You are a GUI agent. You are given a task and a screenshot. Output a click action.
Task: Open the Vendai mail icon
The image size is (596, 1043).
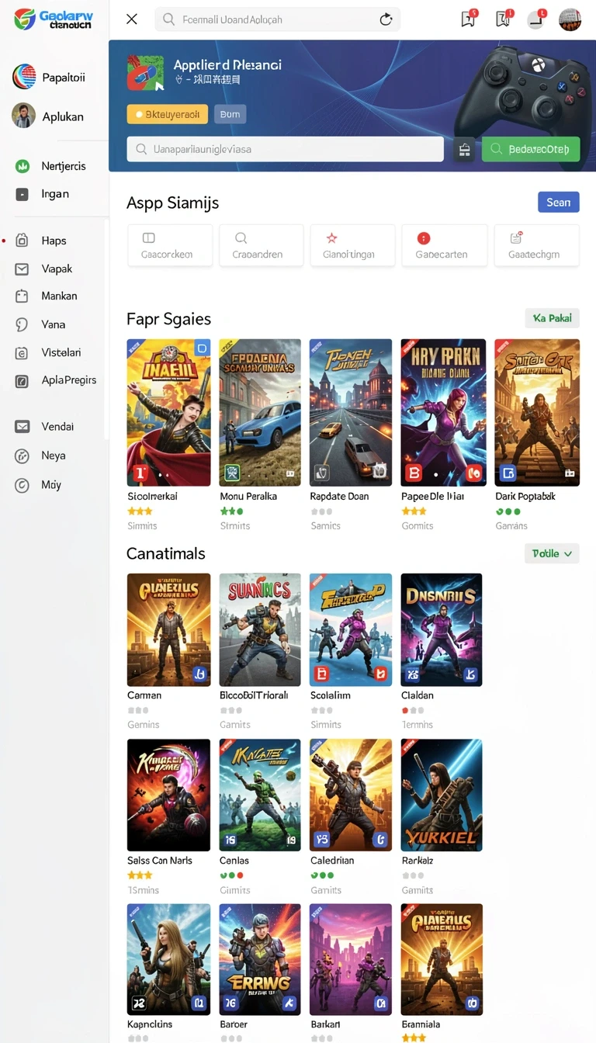(x=23, y=426)
